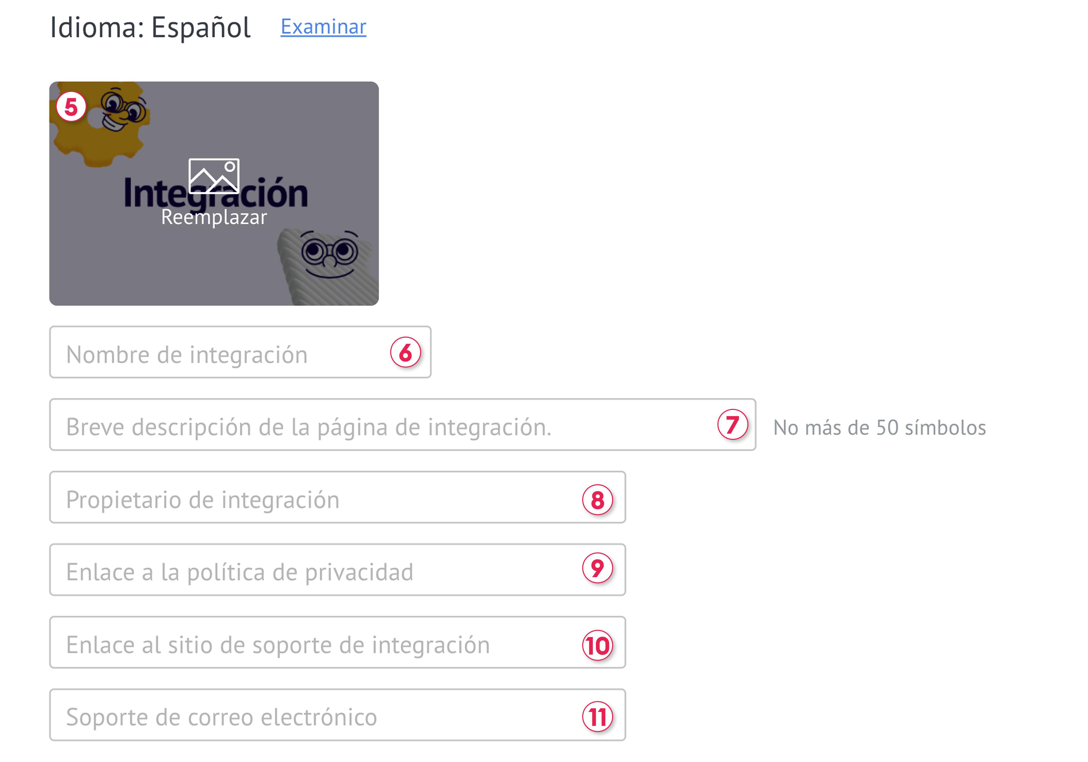Click the red number 6 marker
This screenshot has width=1088, height=762.
(x=406, y=353)
